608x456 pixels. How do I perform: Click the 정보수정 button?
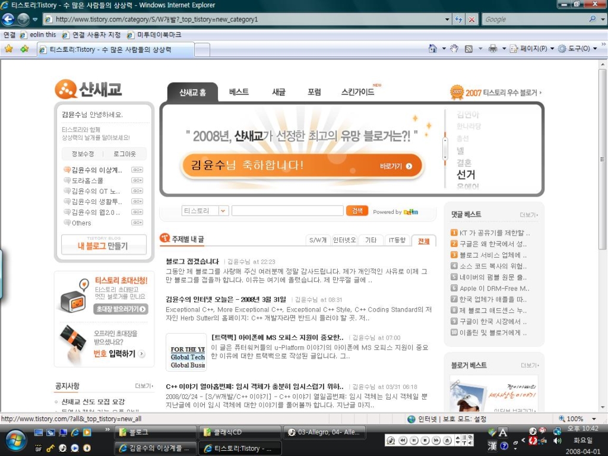[x=83, y=154]
